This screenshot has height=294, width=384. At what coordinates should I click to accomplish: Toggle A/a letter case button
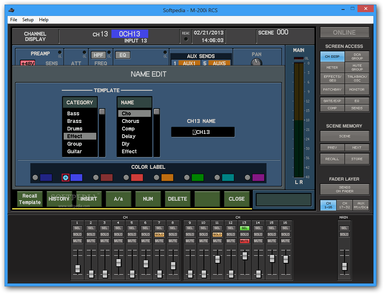click(x=119, y=199)
